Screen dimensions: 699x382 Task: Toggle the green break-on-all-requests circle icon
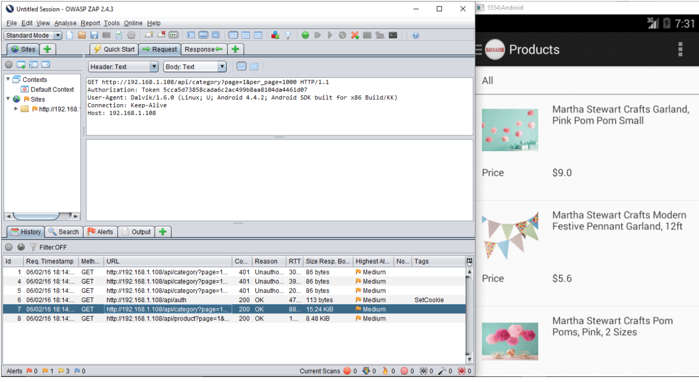[305, 35]
